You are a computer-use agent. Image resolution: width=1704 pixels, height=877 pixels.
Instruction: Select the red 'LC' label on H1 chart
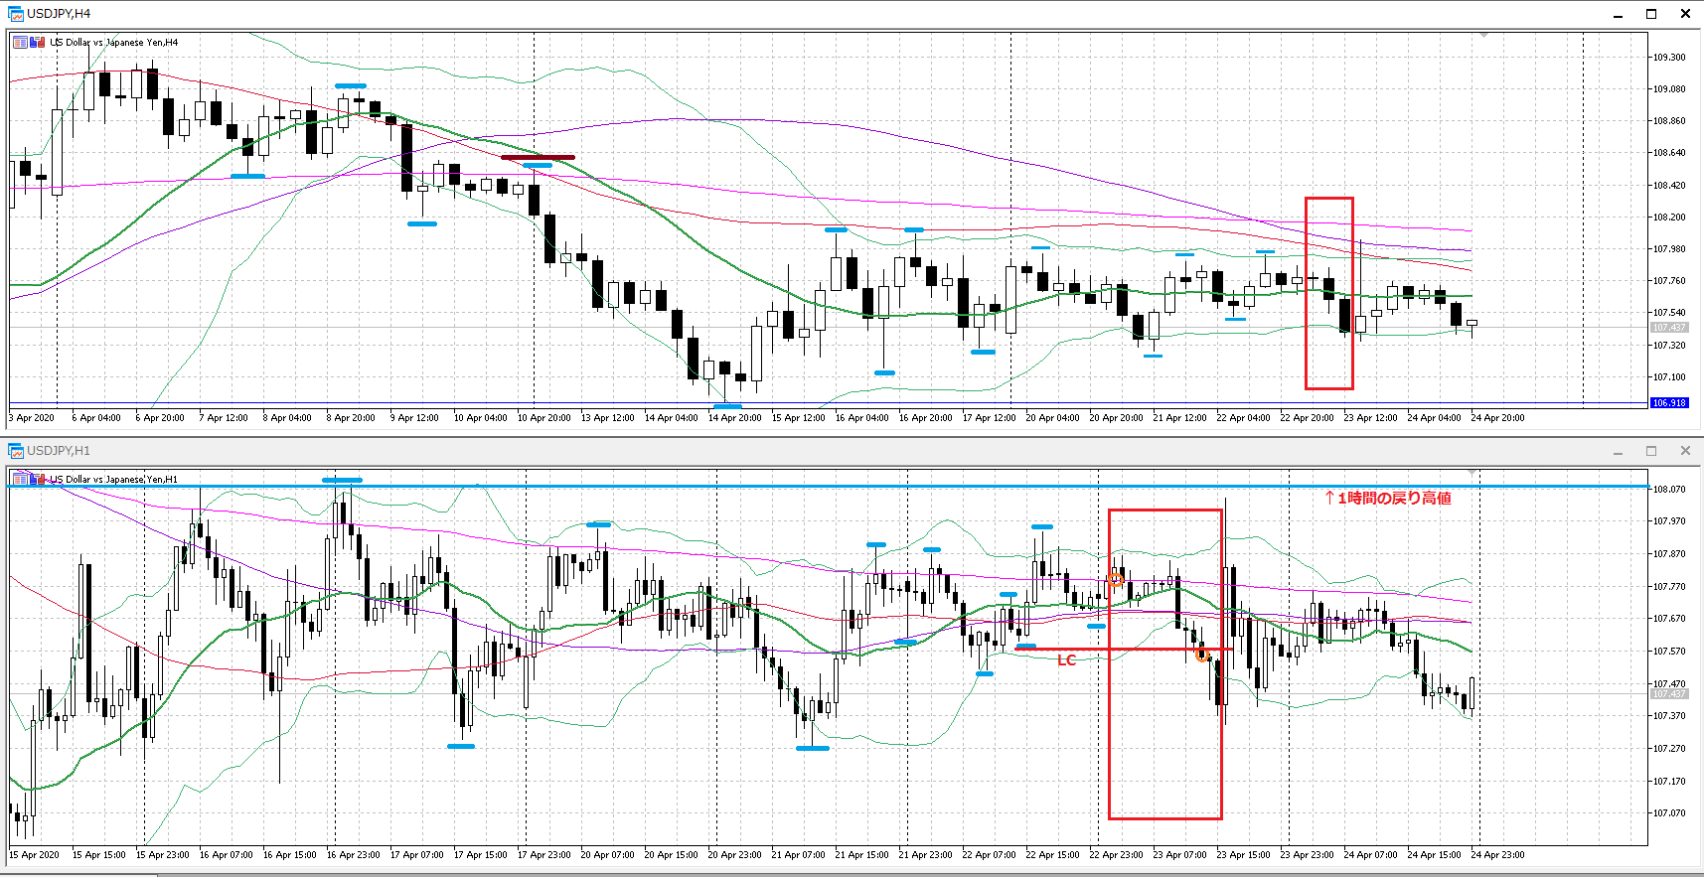pyautogui.click(x=1066, y=660)
